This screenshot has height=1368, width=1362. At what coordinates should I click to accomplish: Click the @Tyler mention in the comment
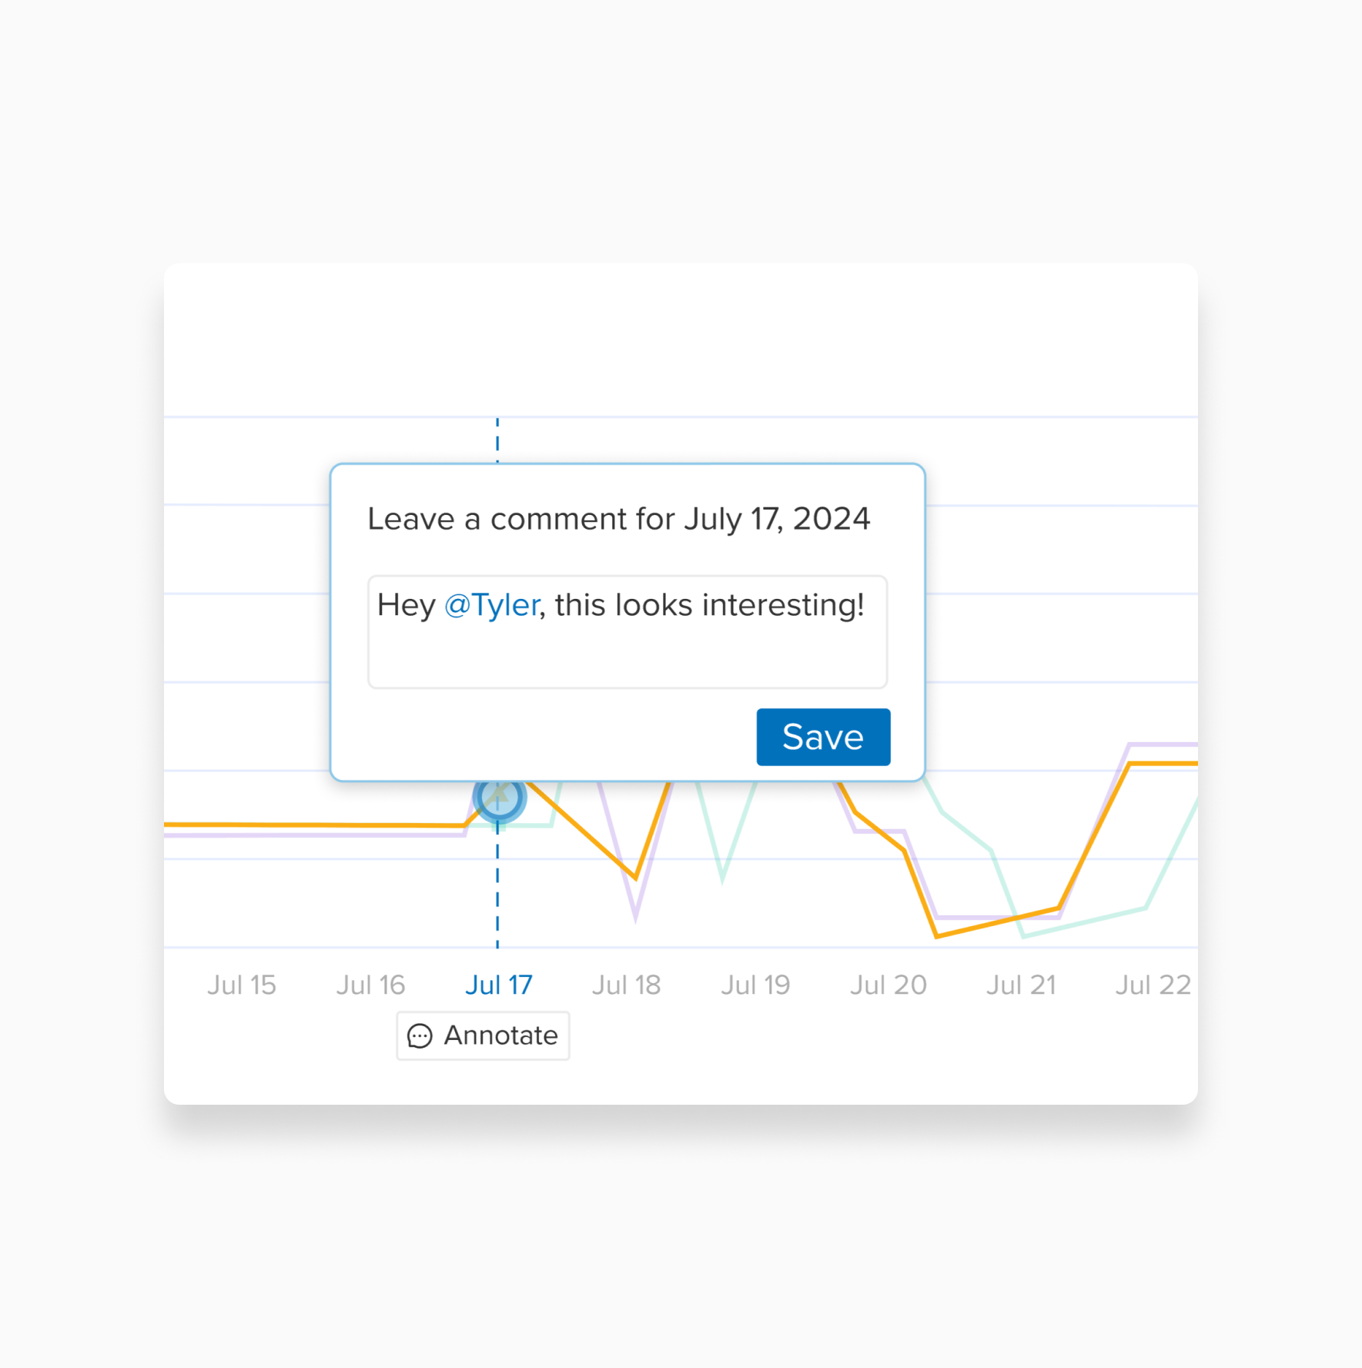[492, 605]
